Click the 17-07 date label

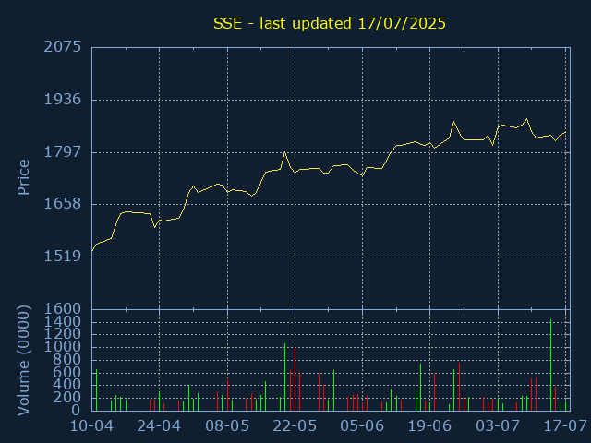pyautogui.click(x=565, y=426)
